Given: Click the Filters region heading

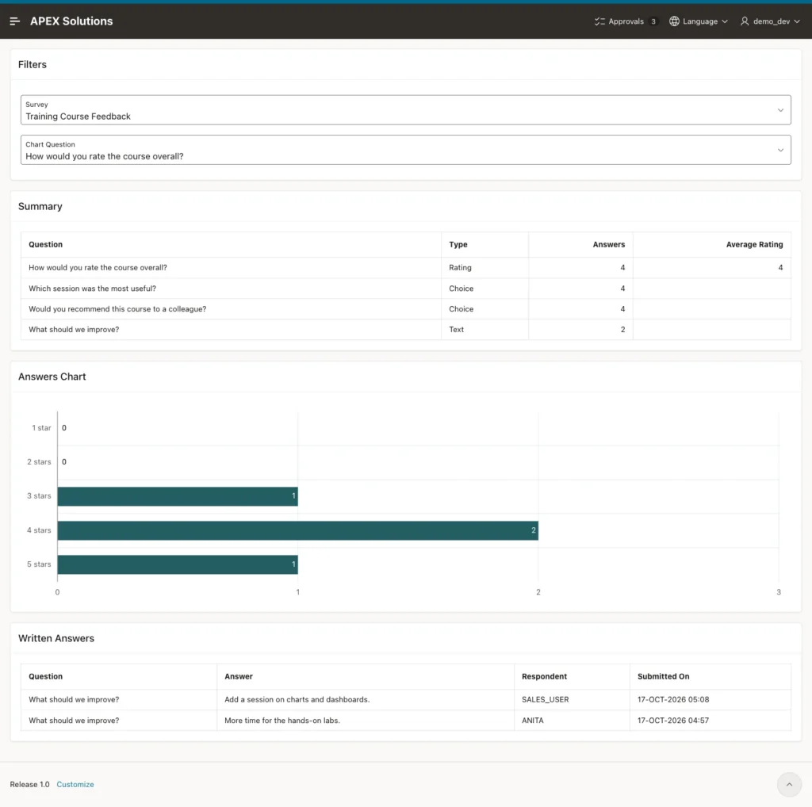Looking at the screenshot, I should (x=32, y=65).
